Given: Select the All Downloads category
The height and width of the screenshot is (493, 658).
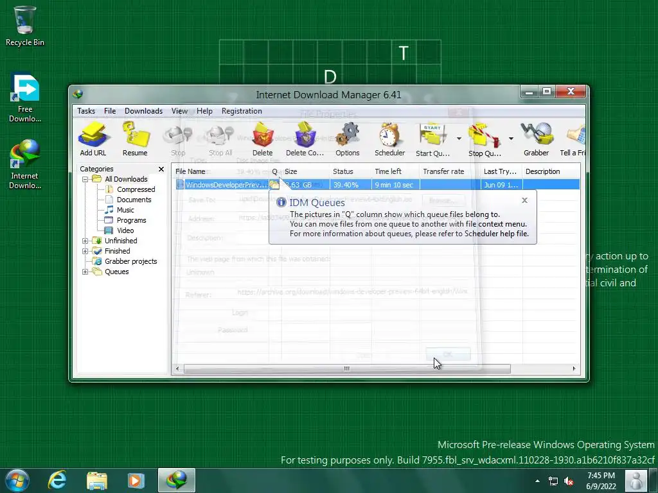Looking at the screenshot, I should tap(126, 179).
